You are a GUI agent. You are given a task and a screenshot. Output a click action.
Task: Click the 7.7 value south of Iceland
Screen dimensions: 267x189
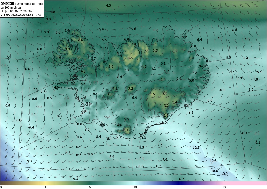pyautogui.click(x=160, y=145)
